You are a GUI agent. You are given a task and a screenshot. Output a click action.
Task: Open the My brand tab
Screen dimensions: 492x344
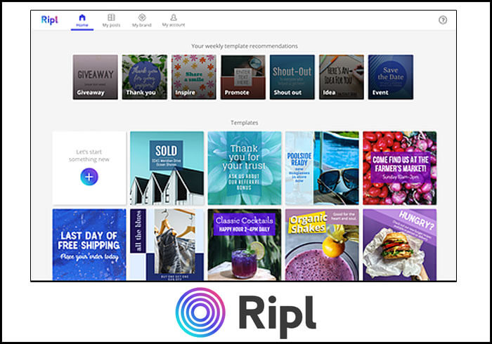tap(142, 20)
